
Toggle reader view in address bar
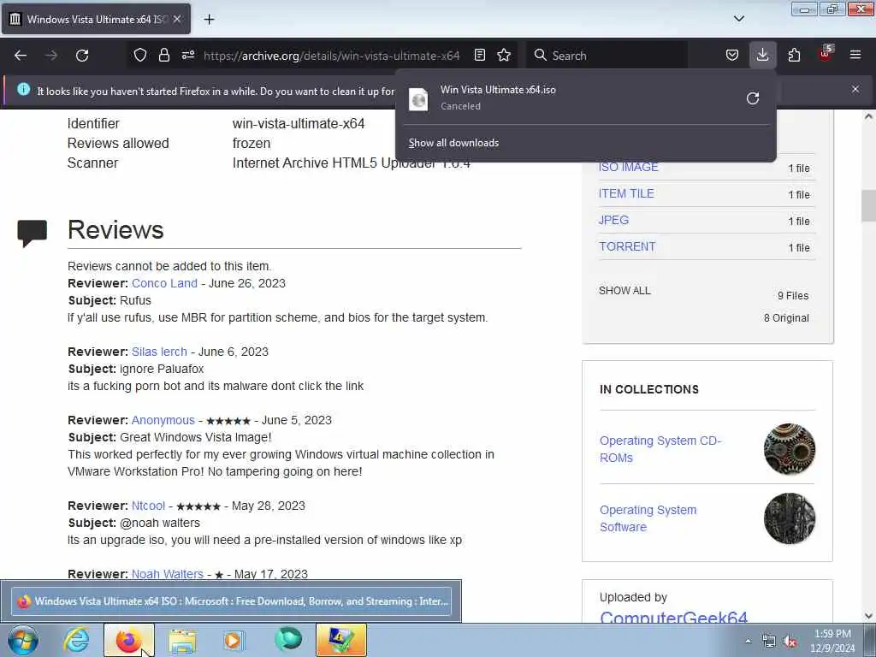point(479,56)
